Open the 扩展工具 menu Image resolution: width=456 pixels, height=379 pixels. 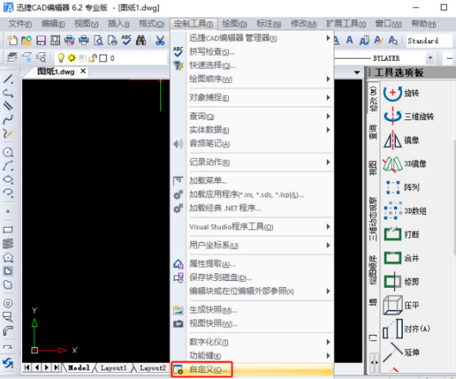click(346, 24)
